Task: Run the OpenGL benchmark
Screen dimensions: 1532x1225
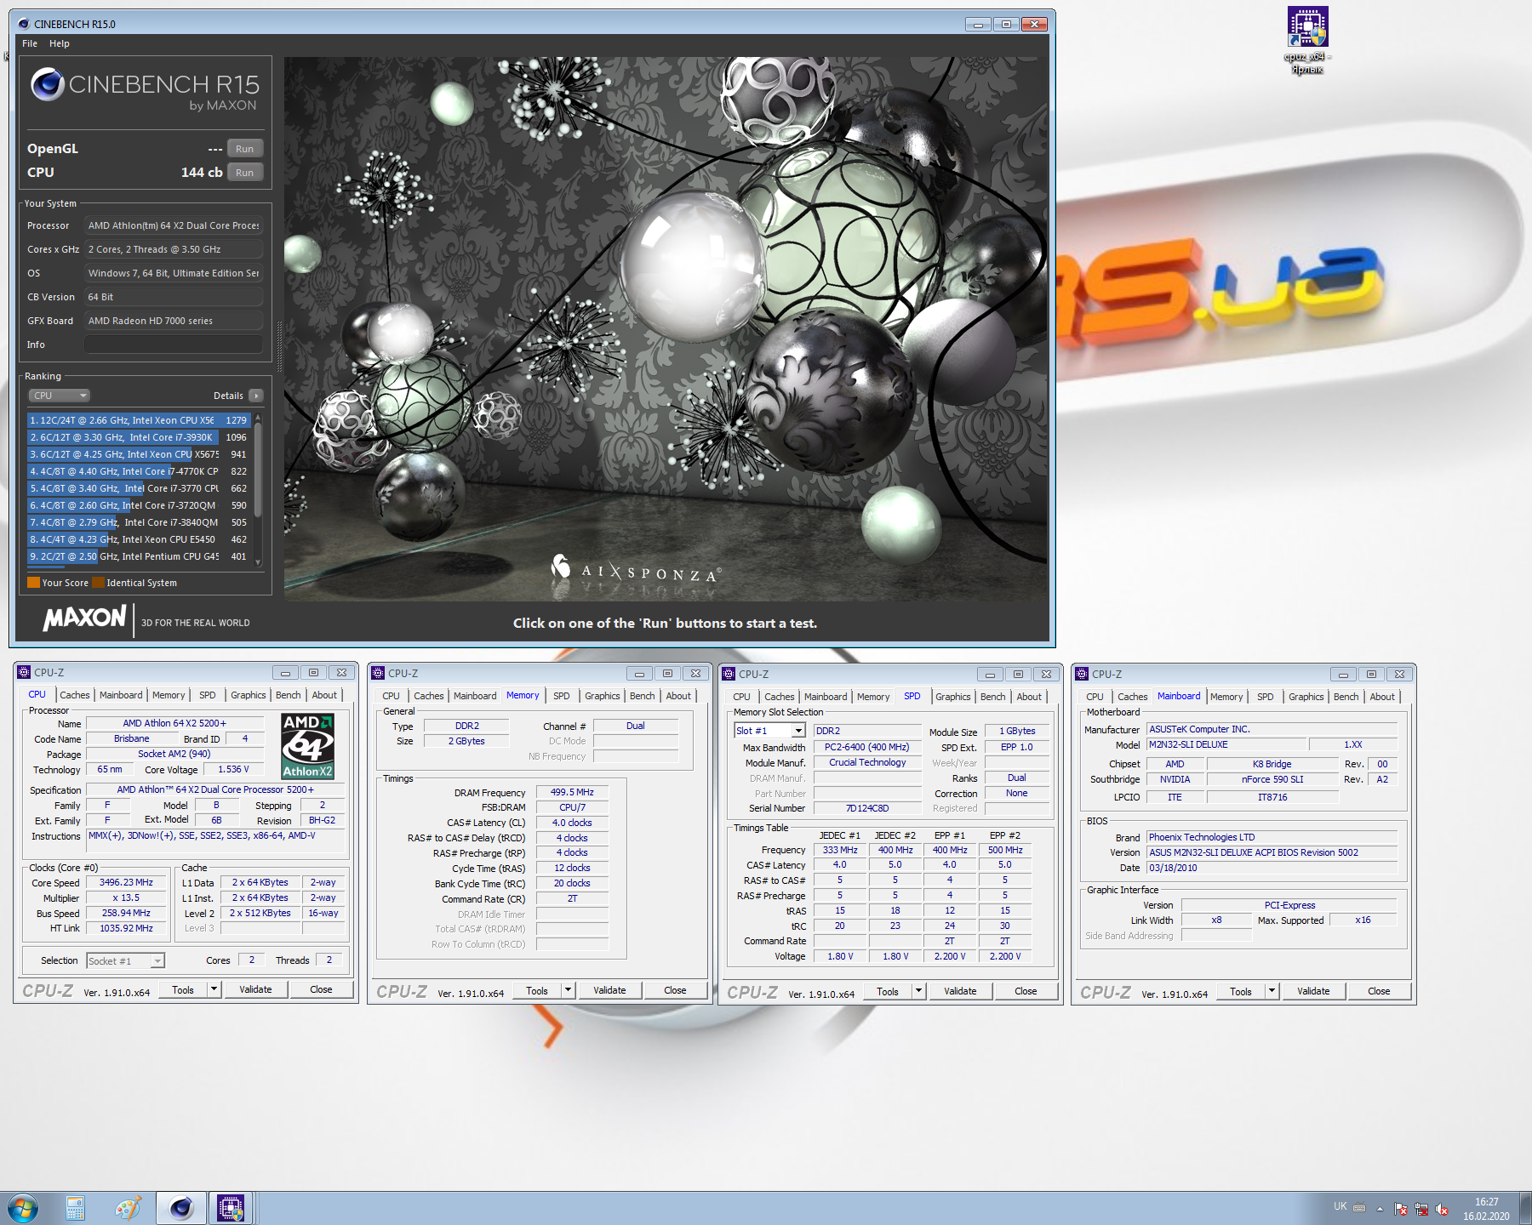Action: pyautogui.click(x=245, y=149)
